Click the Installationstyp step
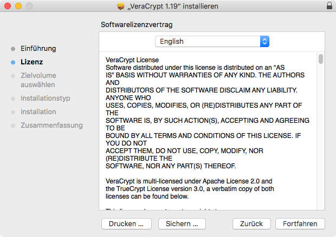Viewport: 336px width, 237px height. point(46,98)
